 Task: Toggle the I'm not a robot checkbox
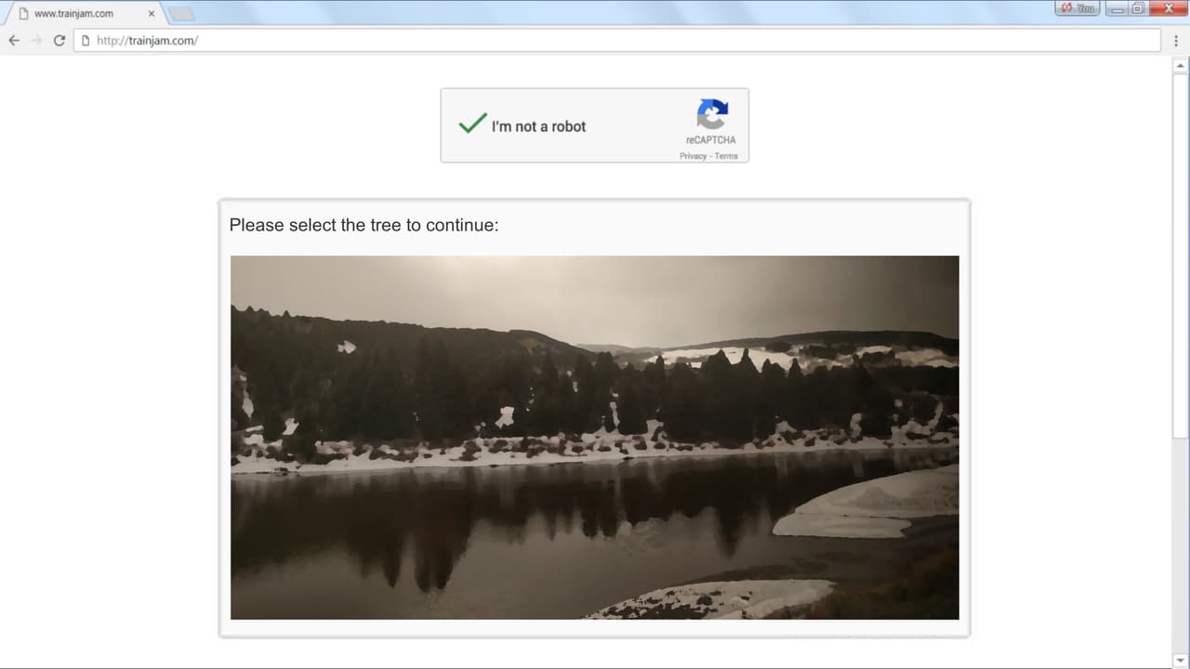[472, 124]
